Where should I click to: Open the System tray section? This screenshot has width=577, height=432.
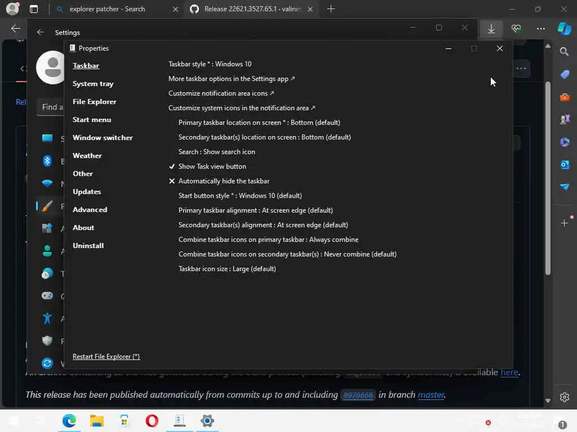click(93, 84)
